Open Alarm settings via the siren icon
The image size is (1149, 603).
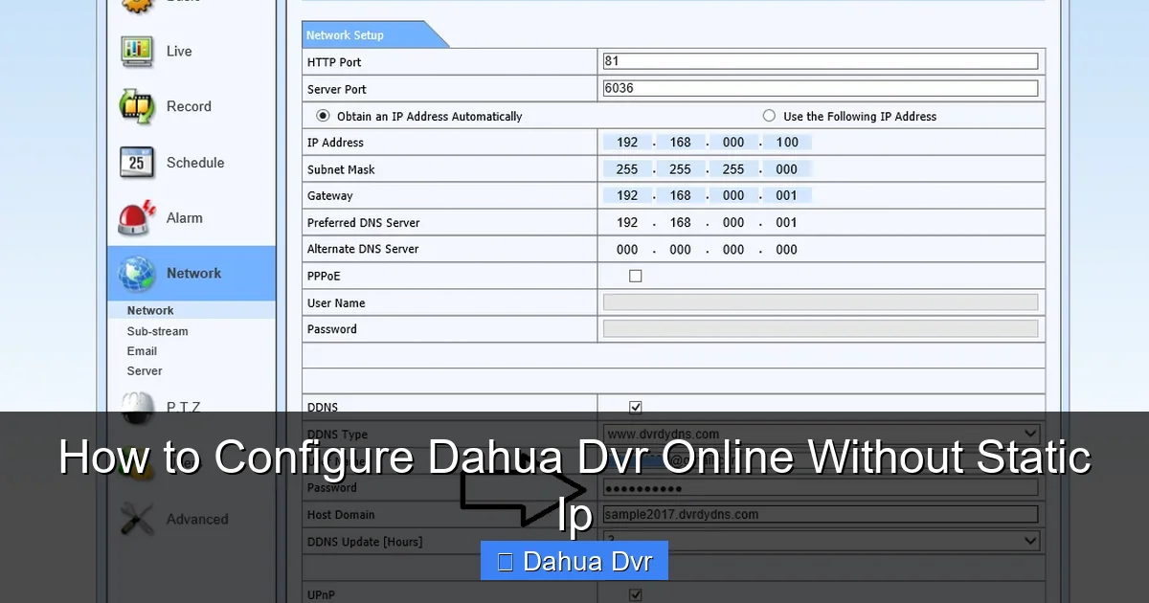(x=135, y=217)
